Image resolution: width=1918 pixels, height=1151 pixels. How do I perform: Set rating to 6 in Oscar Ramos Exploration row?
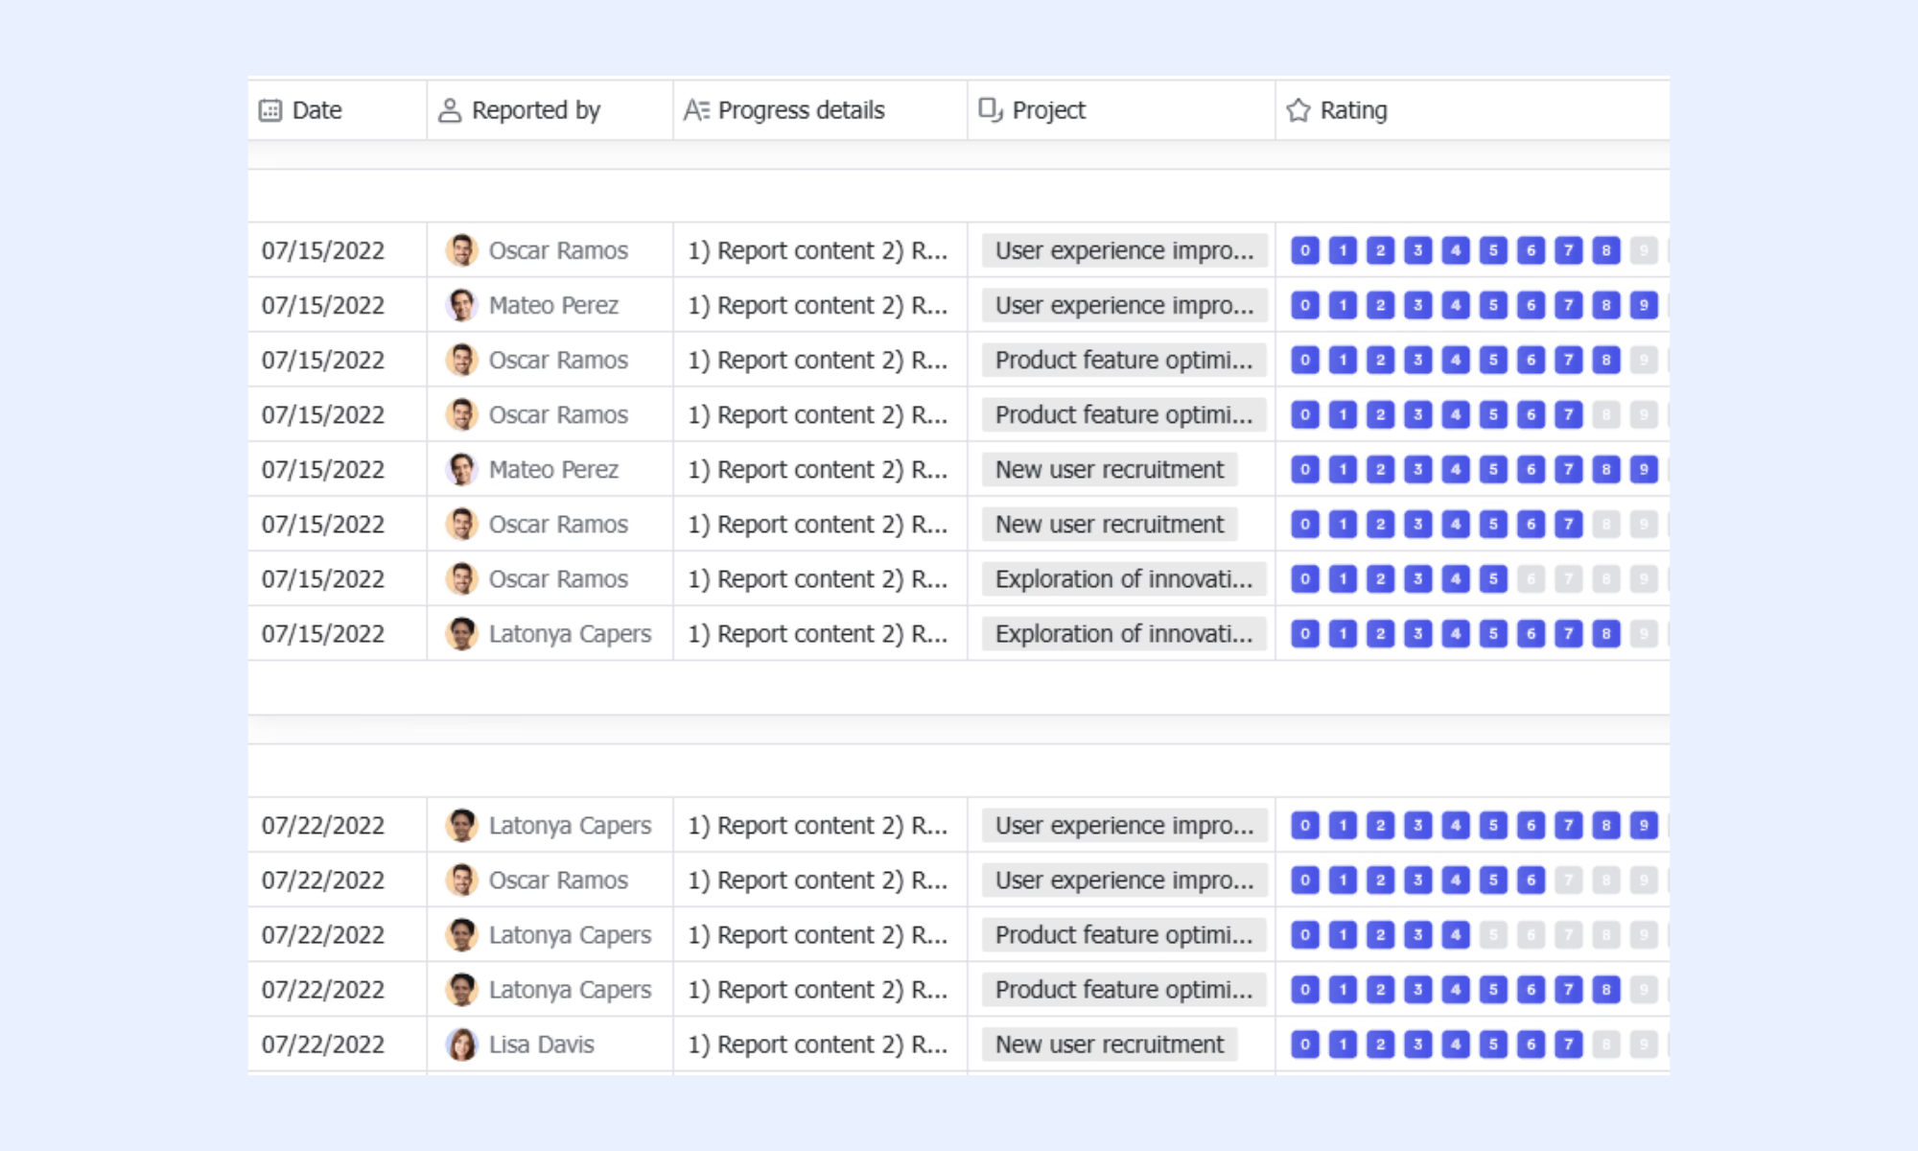click(x=1532, y=578)
